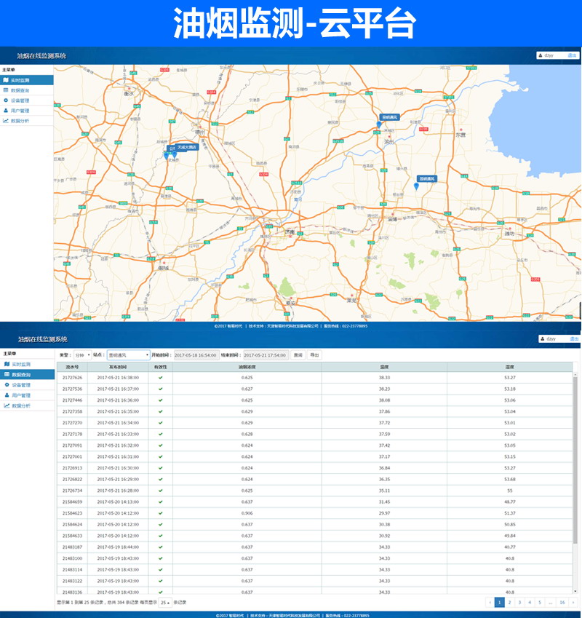
Task: Click 实时监测 map icon beside the data table
Action: pyautogui.click(x=6, y=364)
